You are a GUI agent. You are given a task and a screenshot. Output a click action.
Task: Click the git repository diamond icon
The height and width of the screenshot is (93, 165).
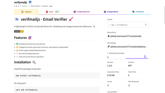coord(109,36)
